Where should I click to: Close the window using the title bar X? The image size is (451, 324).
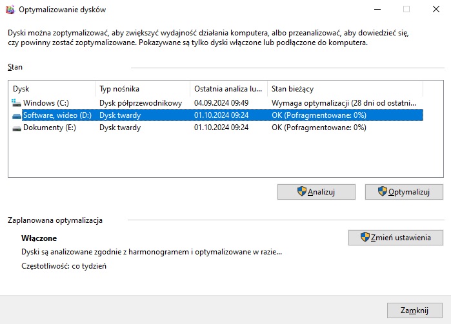[436, 10]
